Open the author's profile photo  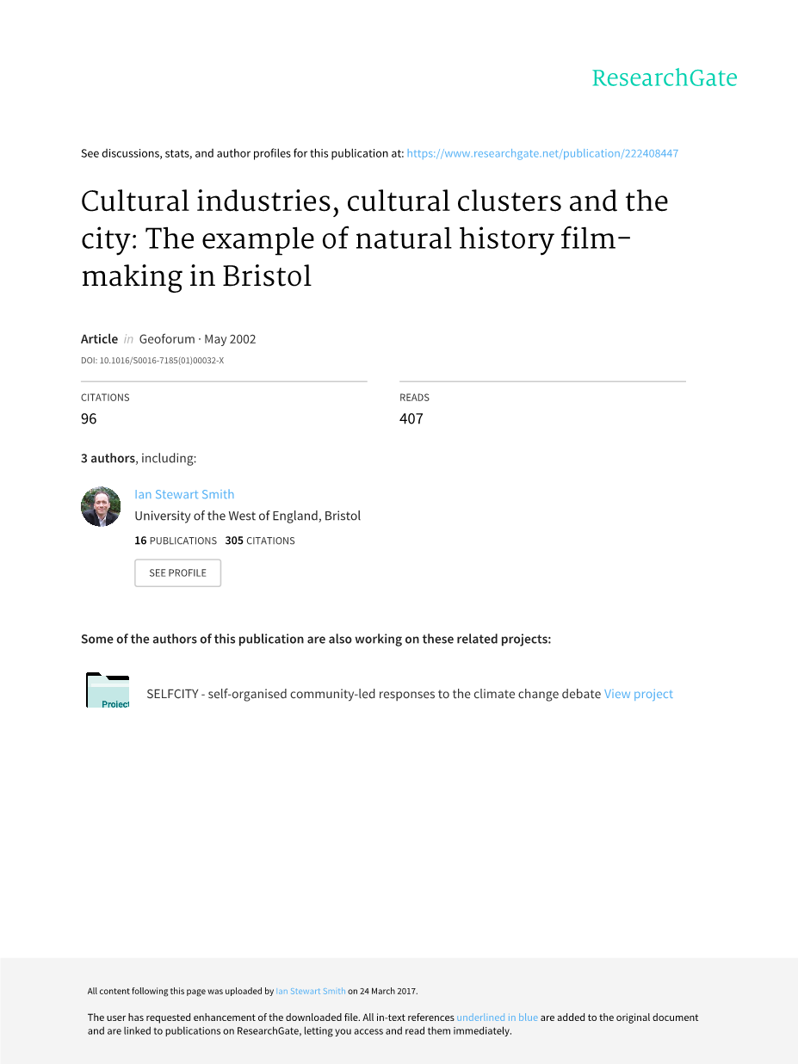[x=101, y=506]
